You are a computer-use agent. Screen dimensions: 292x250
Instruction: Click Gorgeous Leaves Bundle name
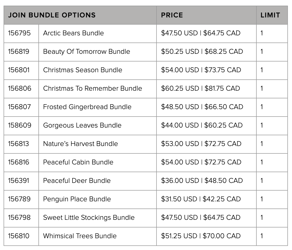click(x=82, y=126)
